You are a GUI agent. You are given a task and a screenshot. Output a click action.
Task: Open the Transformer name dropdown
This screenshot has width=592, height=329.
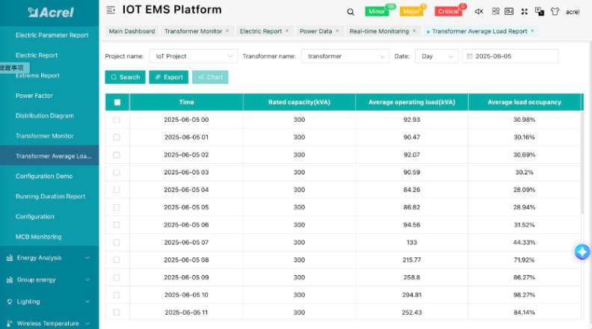point(344,56)
